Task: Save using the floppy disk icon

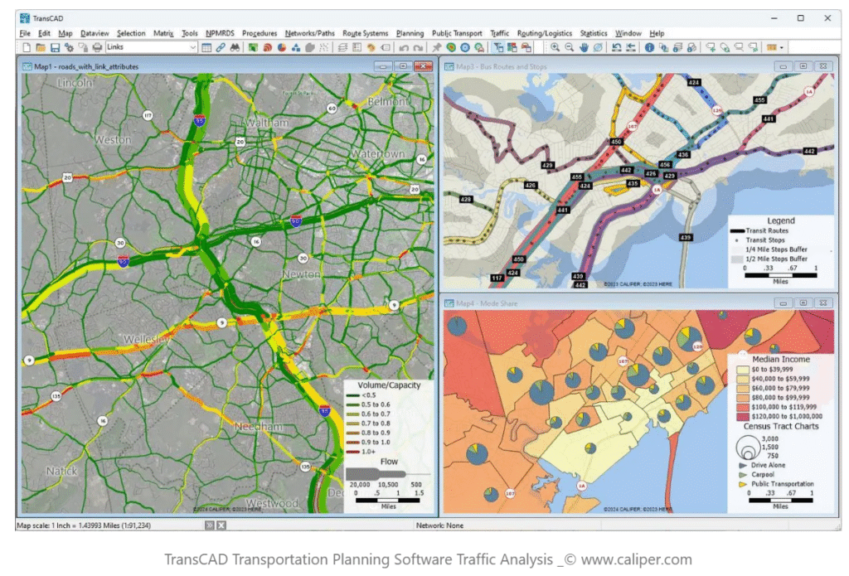Action: click(x=55, y=47)
